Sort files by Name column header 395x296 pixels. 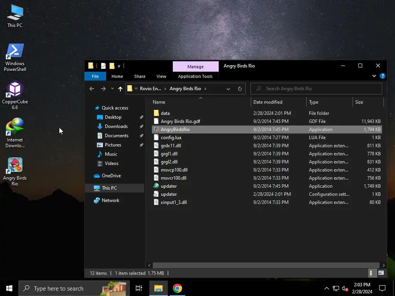click(159, 102)
